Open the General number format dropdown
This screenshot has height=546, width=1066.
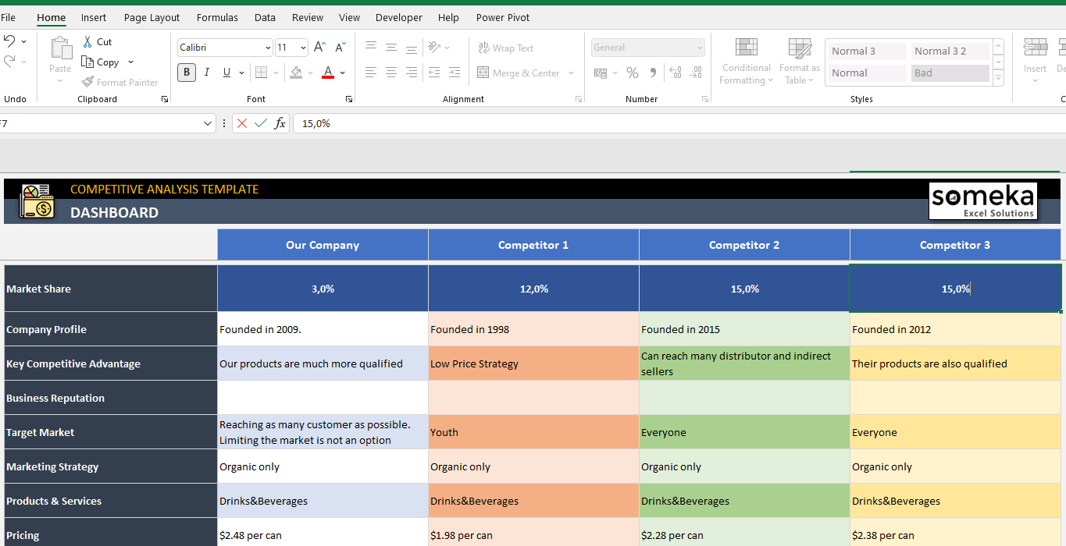(x=698, y=48)
